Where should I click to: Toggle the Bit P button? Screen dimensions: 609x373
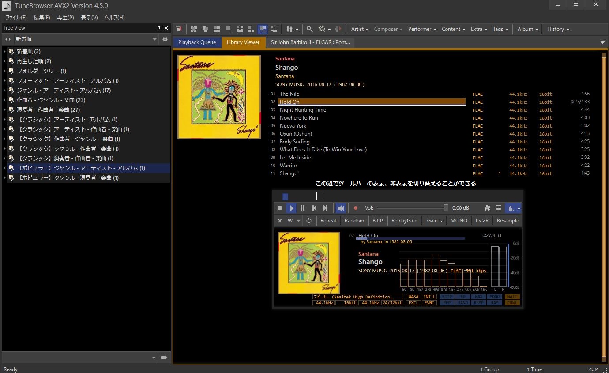click(x=378, y=221)
